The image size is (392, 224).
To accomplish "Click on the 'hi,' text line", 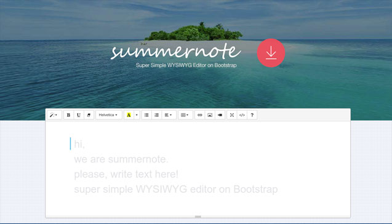I will pos(79,144).
